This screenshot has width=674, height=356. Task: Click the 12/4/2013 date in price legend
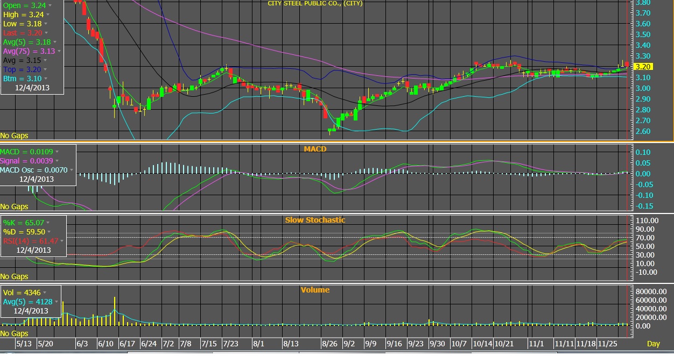click(x=32, y=87)
